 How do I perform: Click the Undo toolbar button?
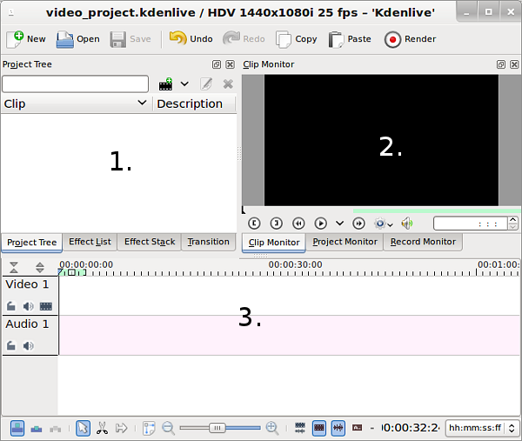(191, 39)
